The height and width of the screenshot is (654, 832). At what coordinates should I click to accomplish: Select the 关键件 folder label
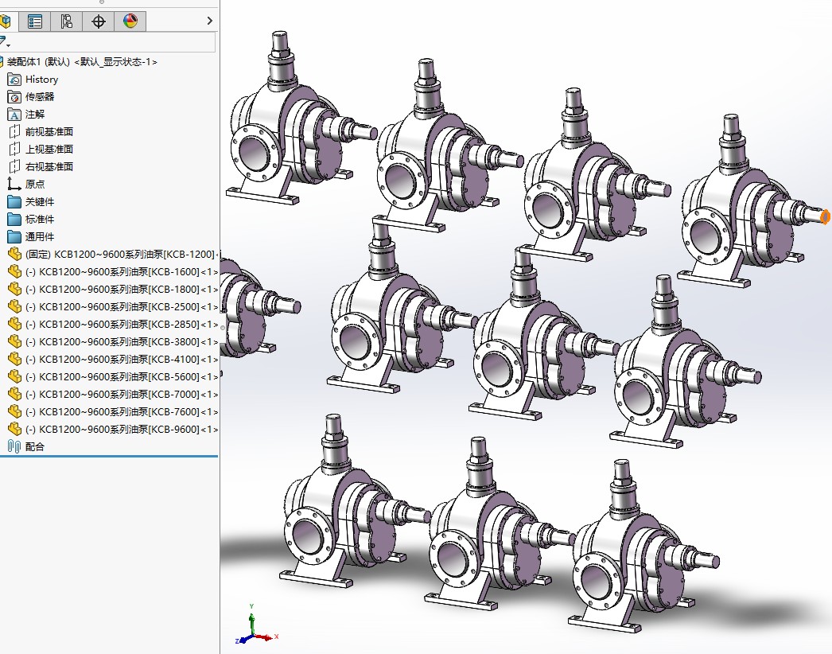(x=40, y=202)
